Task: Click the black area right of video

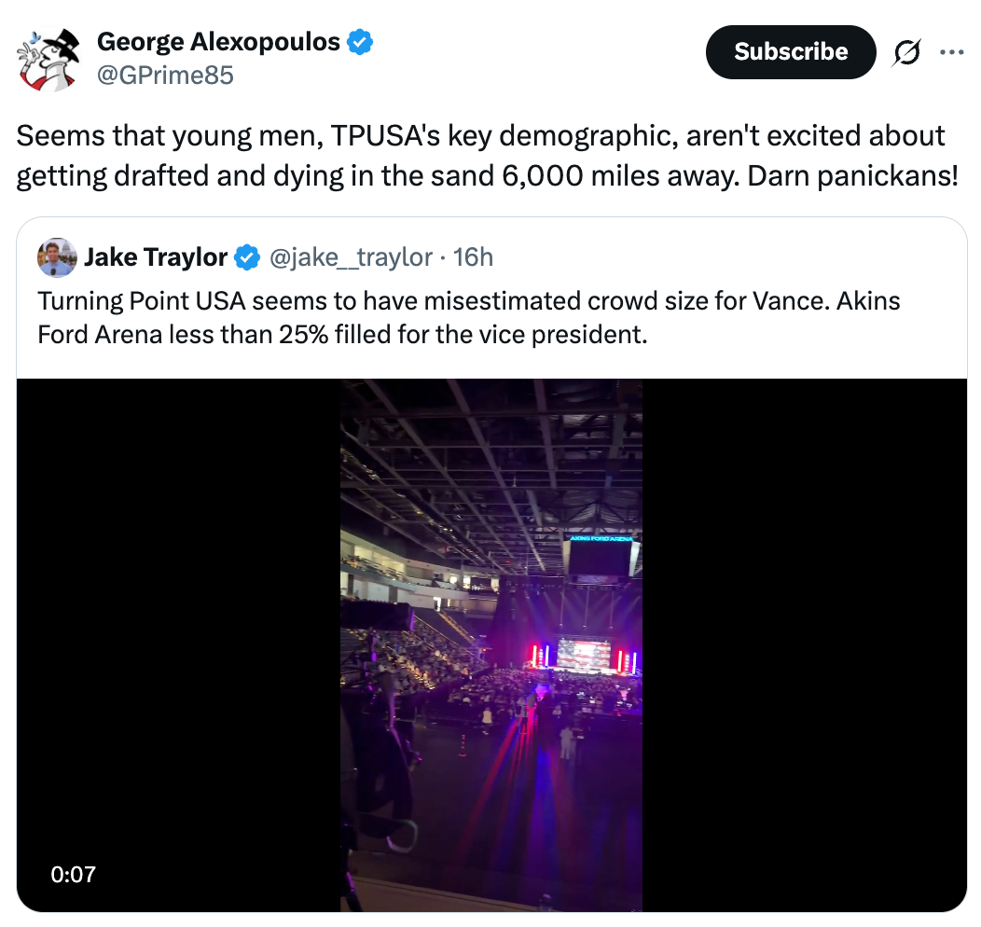Action: pyautogui.click(x=802, y=643)
